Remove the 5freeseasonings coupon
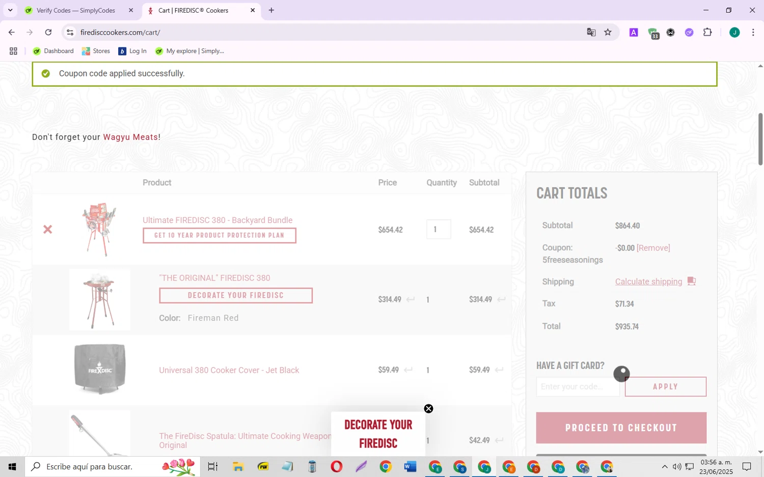The width and height of the screenshot is (764, 477). [653, 248]
